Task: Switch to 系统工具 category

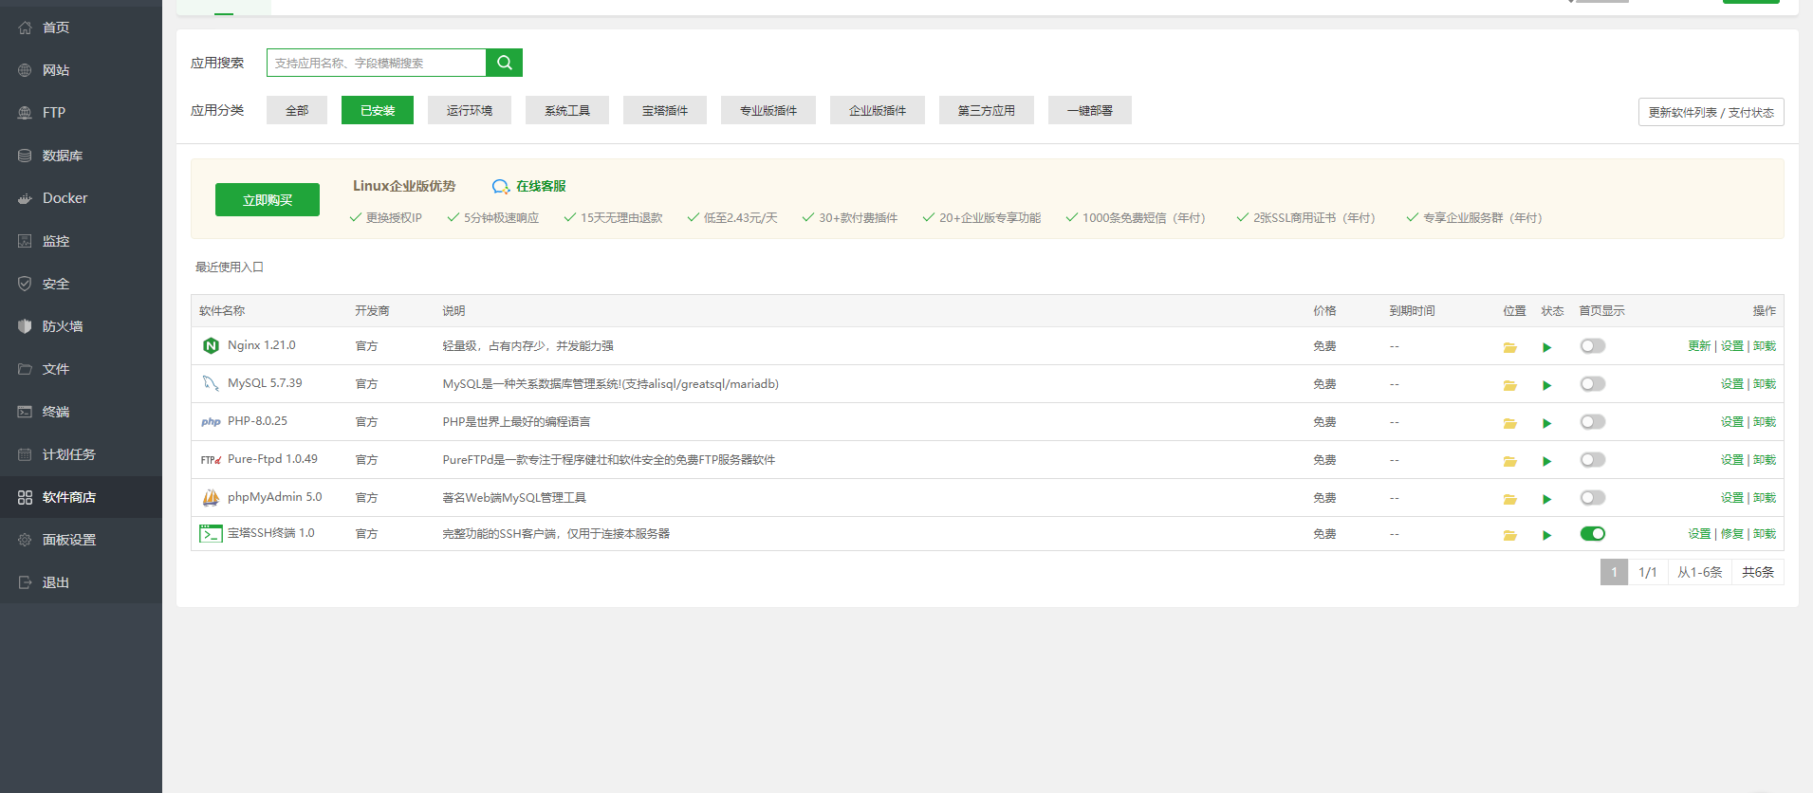Action: point(567,110)
